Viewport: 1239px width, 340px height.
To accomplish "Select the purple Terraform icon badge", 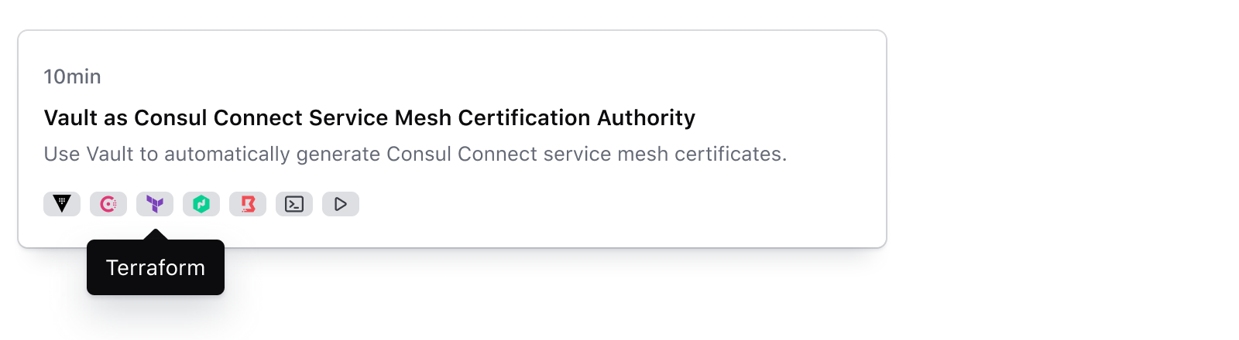I will click(155, 204).
